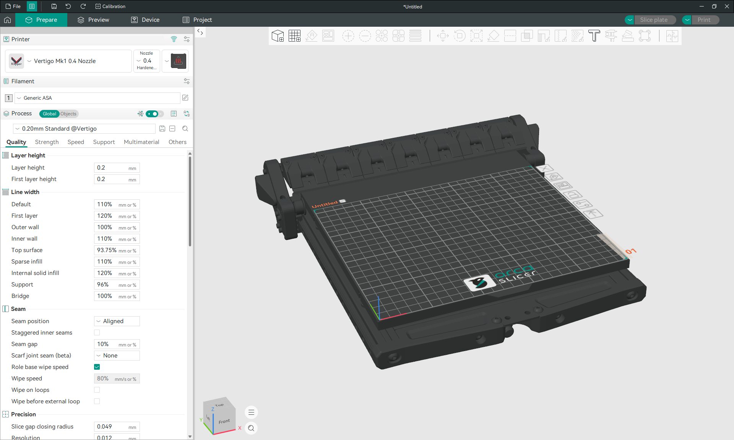Toggle the advanced mode switch in Process
The height and width of the screenshot is (440, 734).
click(154, 114)
